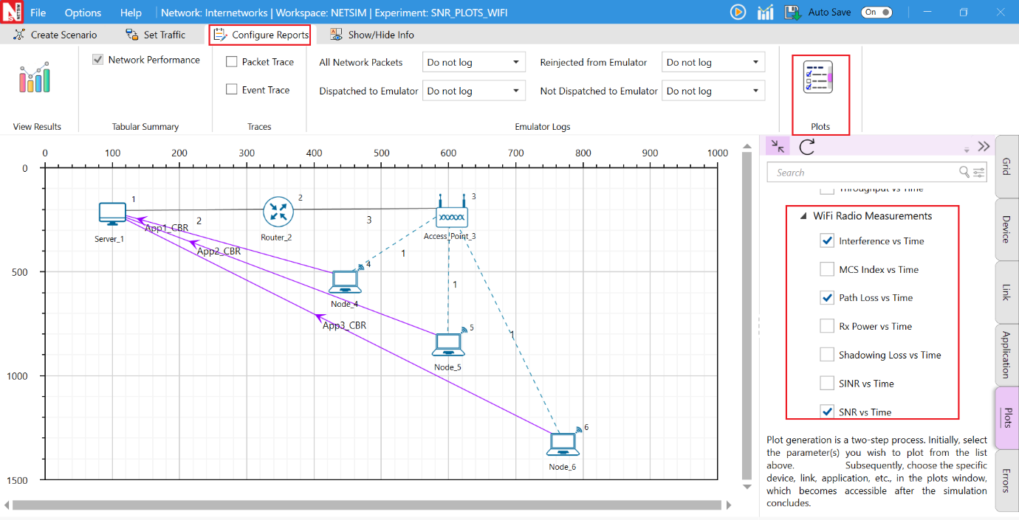The height and width of the screenshot is (520, 1019).
Task: Uncheck SNR vs Time checkbox
Action: pyautogui.click(x=827, y=412)
